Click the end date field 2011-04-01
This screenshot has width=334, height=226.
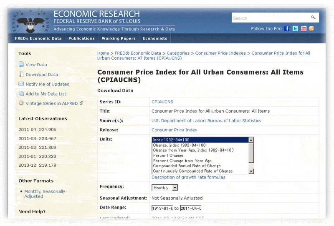pos(190,208)
